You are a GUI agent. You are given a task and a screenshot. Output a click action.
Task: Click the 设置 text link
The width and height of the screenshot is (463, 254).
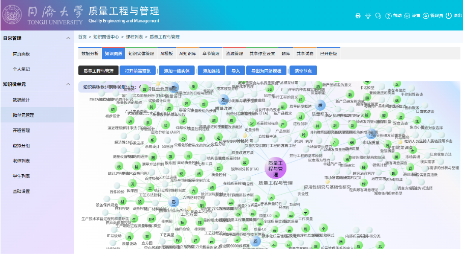(x=416, y=16)
